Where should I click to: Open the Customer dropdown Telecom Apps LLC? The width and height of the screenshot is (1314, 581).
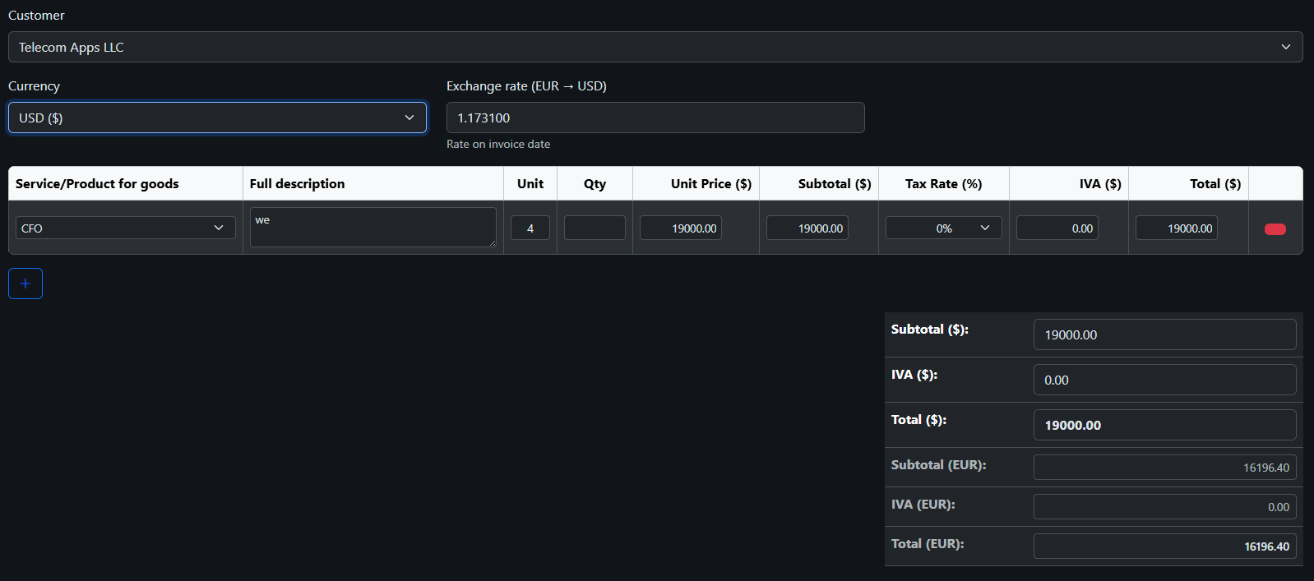pyautogui.click(x=655, y=47)
